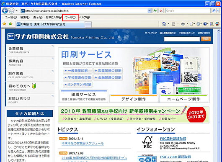Open 企業情報 CORPORATE DATA sidebar item
The image size is (222, 162).
click(x=30, y=50)
